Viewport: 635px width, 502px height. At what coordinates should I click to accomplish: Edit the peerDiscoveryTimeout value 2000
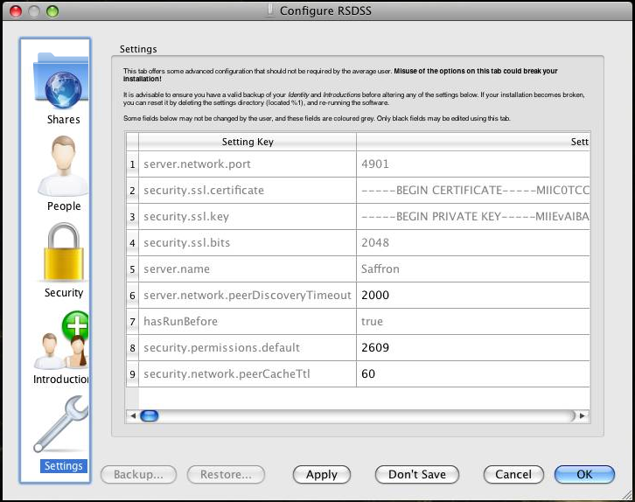(x=472, y=295)
